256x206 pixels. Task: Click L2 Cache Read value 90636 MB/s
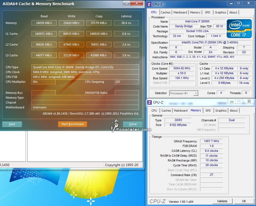pyautogui.click(x=44, y=44)
